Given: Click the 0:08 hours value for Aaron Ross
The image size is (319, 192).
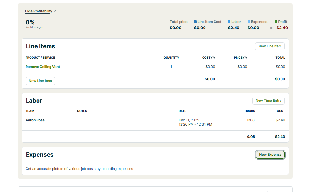Looking at the screenshot, I should [x=250, y=120].
